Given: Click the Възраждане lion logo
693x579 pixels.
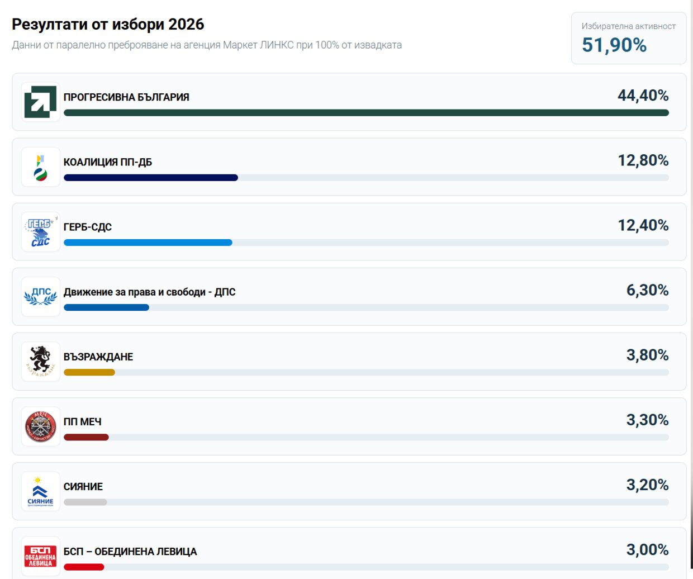Looking at the screenshot, I should 40,362.
